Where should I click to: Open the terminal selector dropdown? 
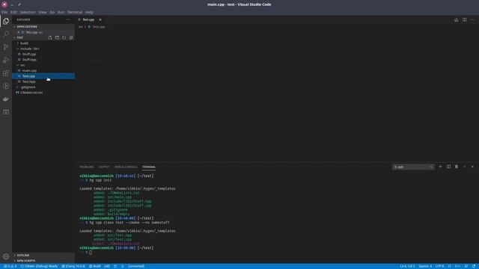click(x=413, y=167)
